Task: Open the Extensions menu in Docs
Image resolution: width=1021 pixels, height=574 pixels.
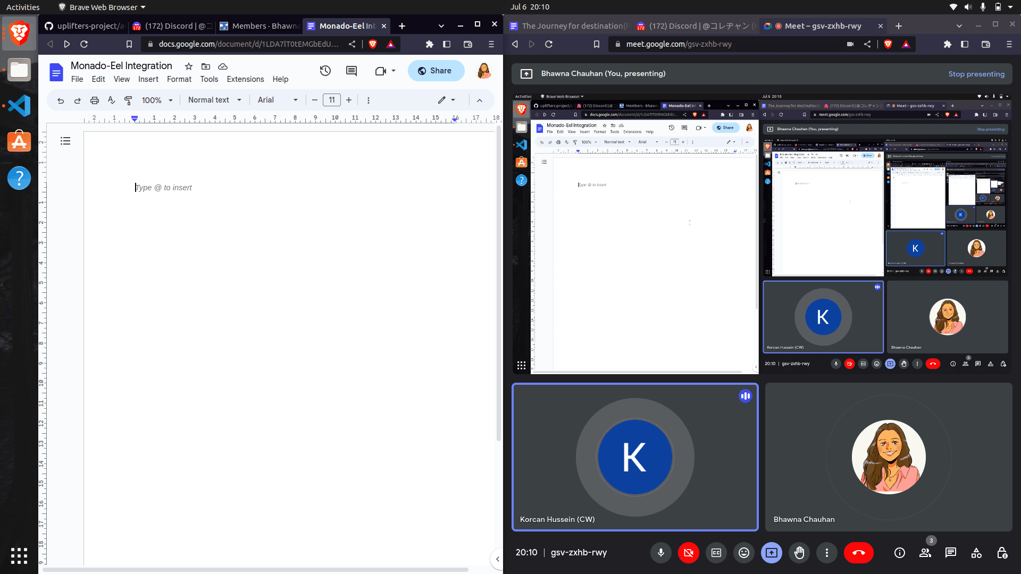Action: tap(245, 79)
